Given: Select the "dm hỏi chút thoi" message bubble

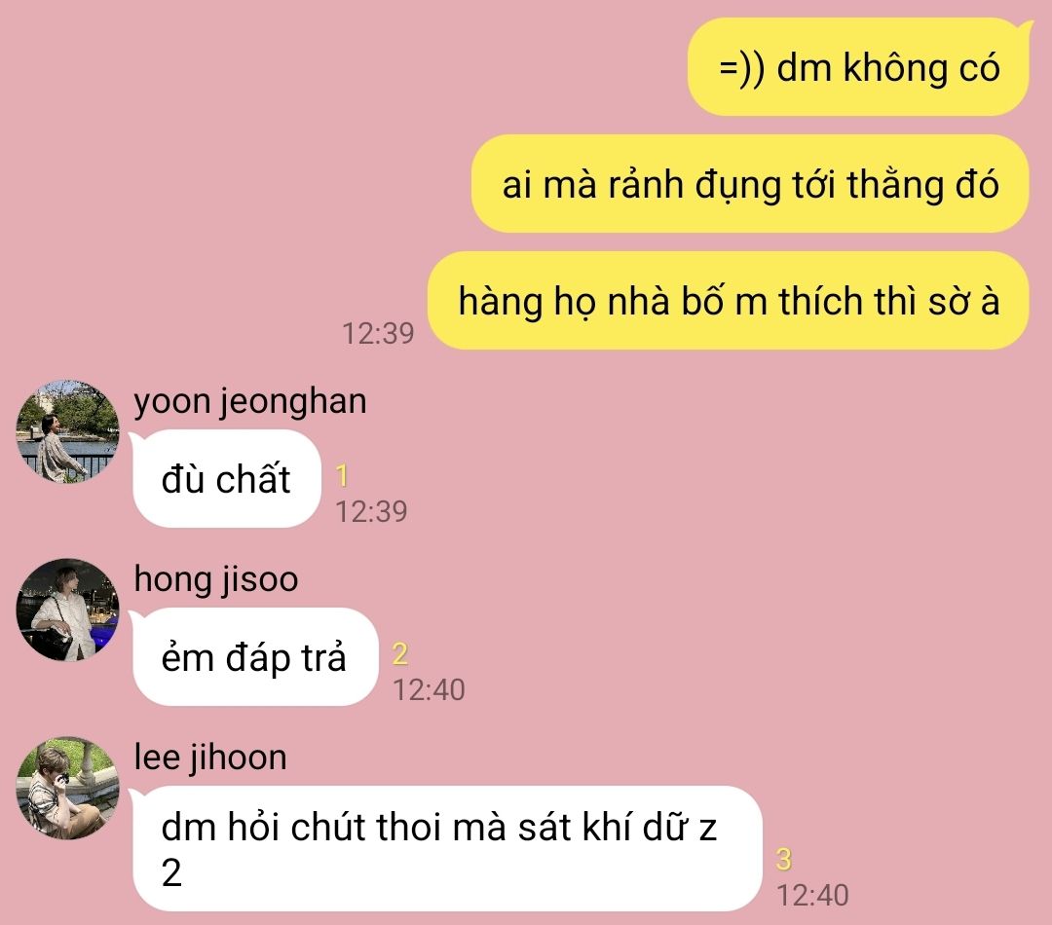Looking at the screenshot, I should [x=446, y=848].
